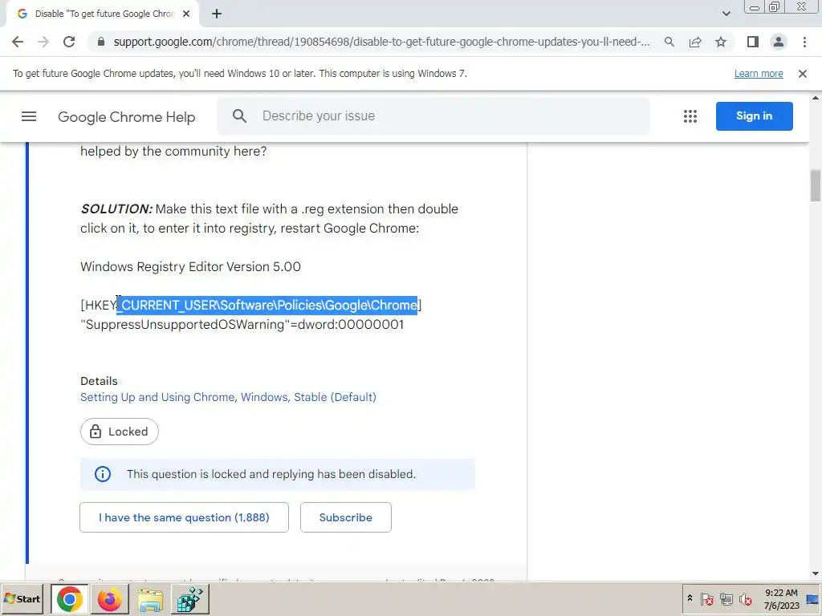Open the zoom magnifier in address bar
The height and width of the screenshot is (616, 822).
tap(669, 42)
